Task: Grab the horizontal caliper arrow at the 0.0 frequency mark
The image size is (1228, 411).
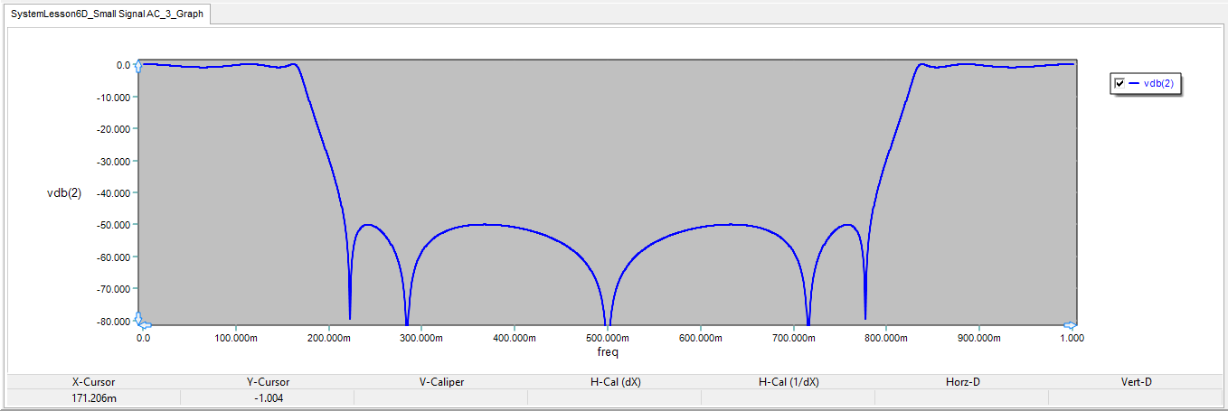Action: [146, 325]
